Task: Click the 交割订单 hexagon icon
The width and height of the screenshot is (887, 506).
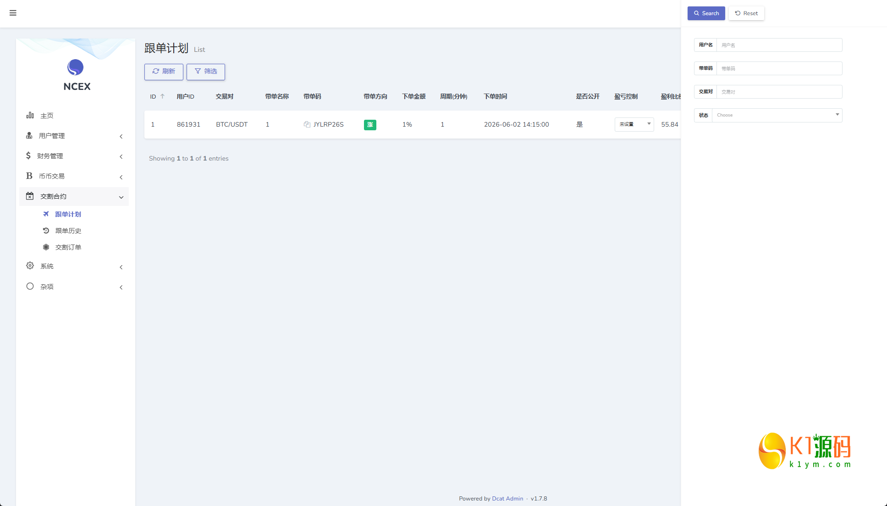Action: coord(46,247)
